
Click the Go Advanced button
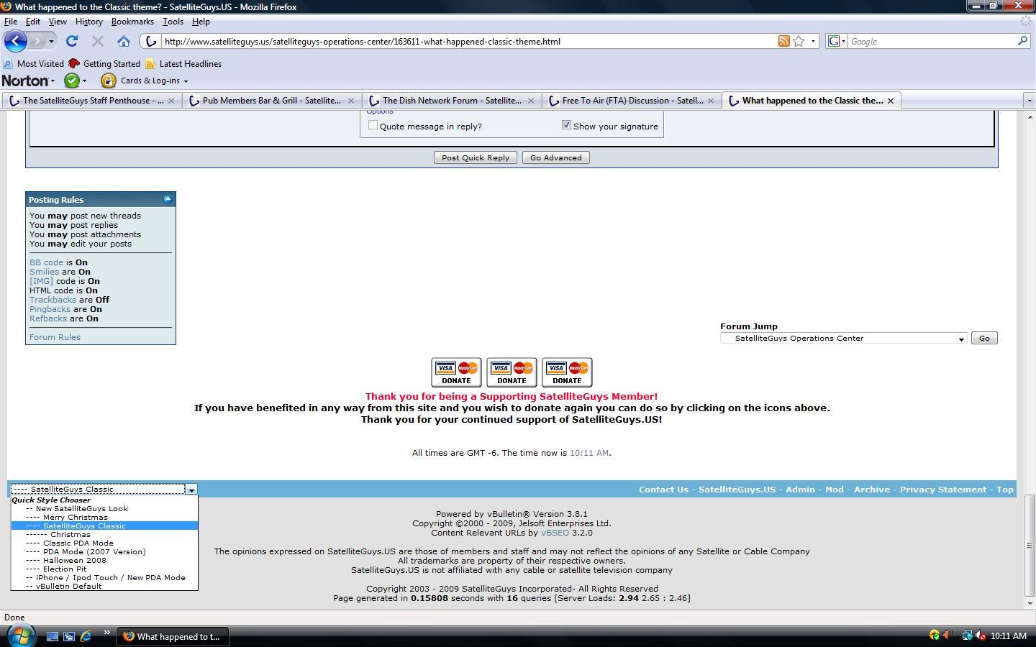(556, 157)
